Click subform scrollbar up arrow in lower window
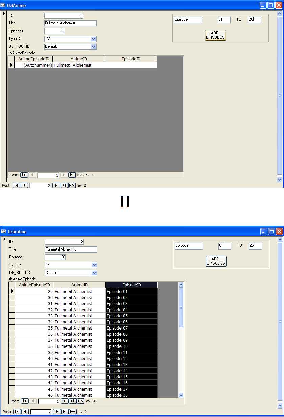Viewport: 284px width, 417px height. click(x=181, y=285)
